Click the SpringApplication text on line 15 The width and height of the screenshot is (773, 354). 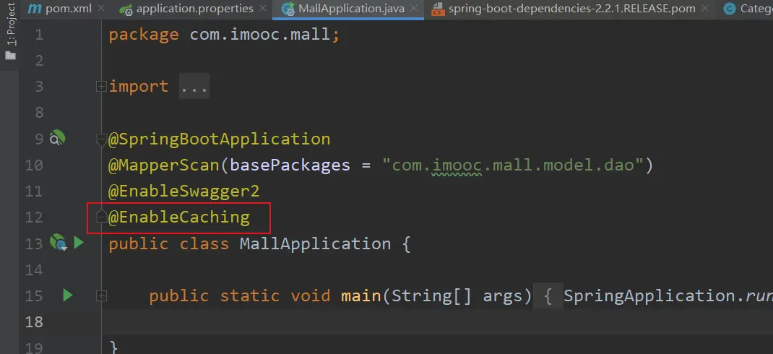(649, 295)
